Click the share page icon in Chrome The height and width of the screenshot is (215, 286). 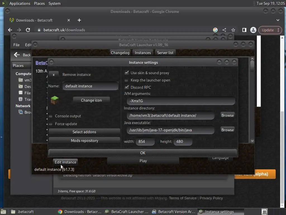click(224, 30)
